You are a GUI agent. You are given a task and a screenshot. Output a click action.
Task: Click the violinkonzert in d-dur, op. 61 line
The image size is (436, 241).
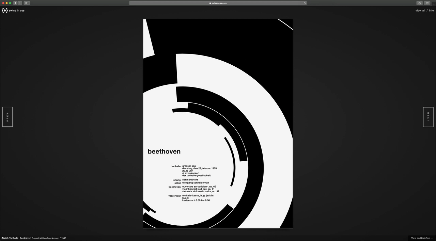[x=198, y=189]
